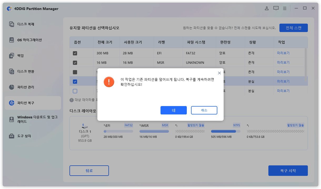This screenshot has width=321, height=189.
Task: Click the 199.4 GB unallocated partition bar
Action: point(190,131)
